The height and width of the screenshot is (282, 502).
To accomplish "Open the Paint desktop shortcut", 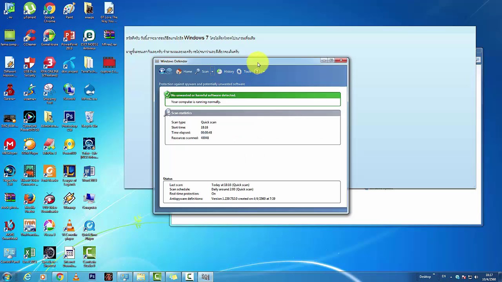I will [x=69, y=11].
